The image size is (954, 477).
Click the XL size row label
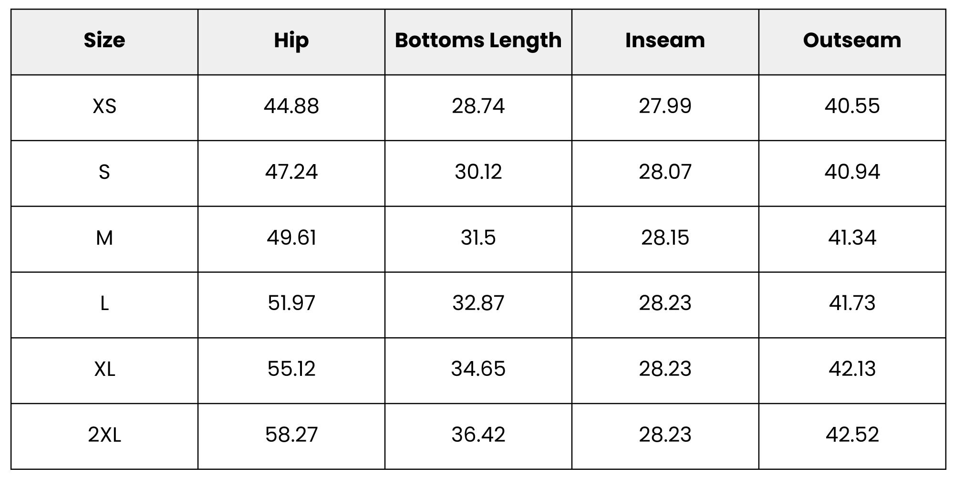click(x=104, y=369)
